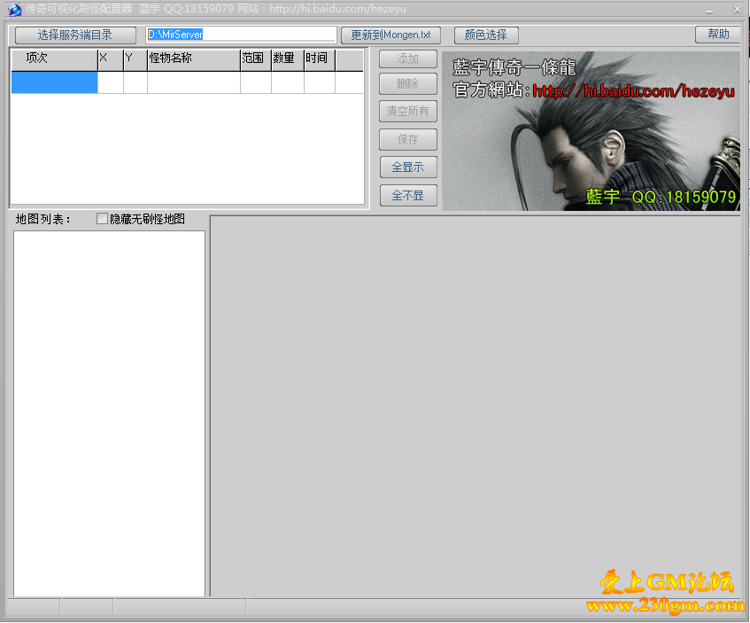Select the 数里 column header

click(288, 59)
